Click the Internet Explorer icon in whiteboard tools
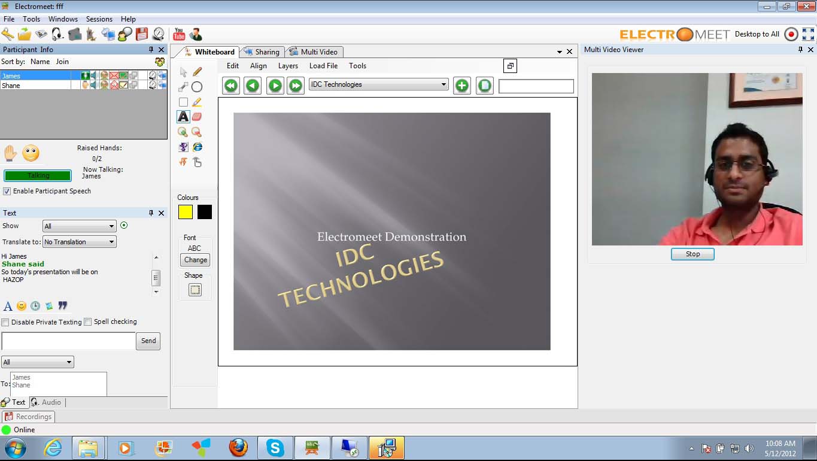Viewport: 817px width, 461px height. click(197, 147)
